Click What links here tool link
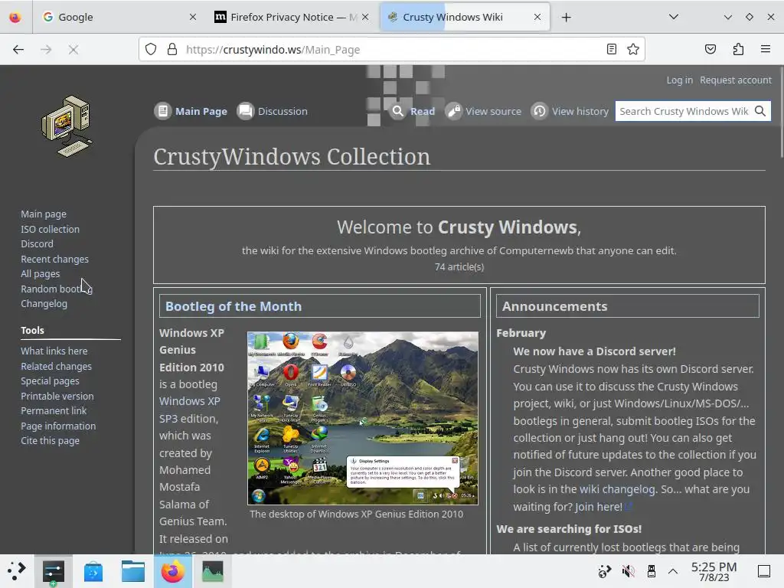This screenshot has width=784, height=588. 54,351
